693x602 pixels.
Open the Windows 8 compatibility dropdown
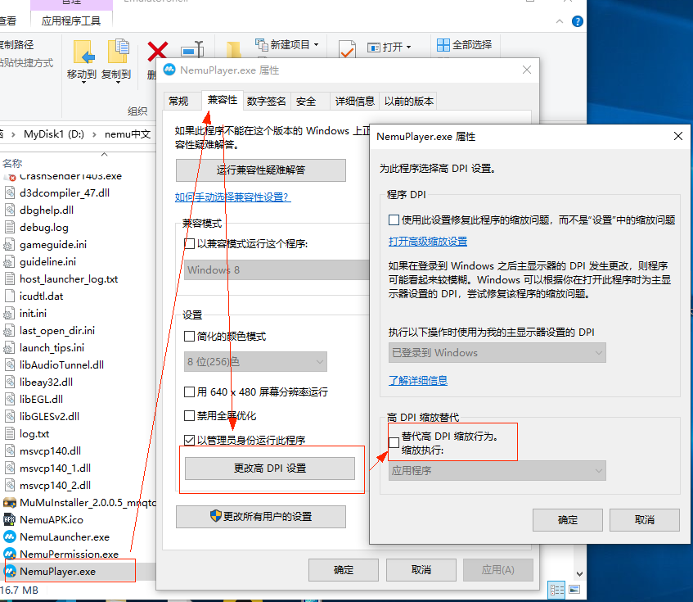(x=277, y=269)
